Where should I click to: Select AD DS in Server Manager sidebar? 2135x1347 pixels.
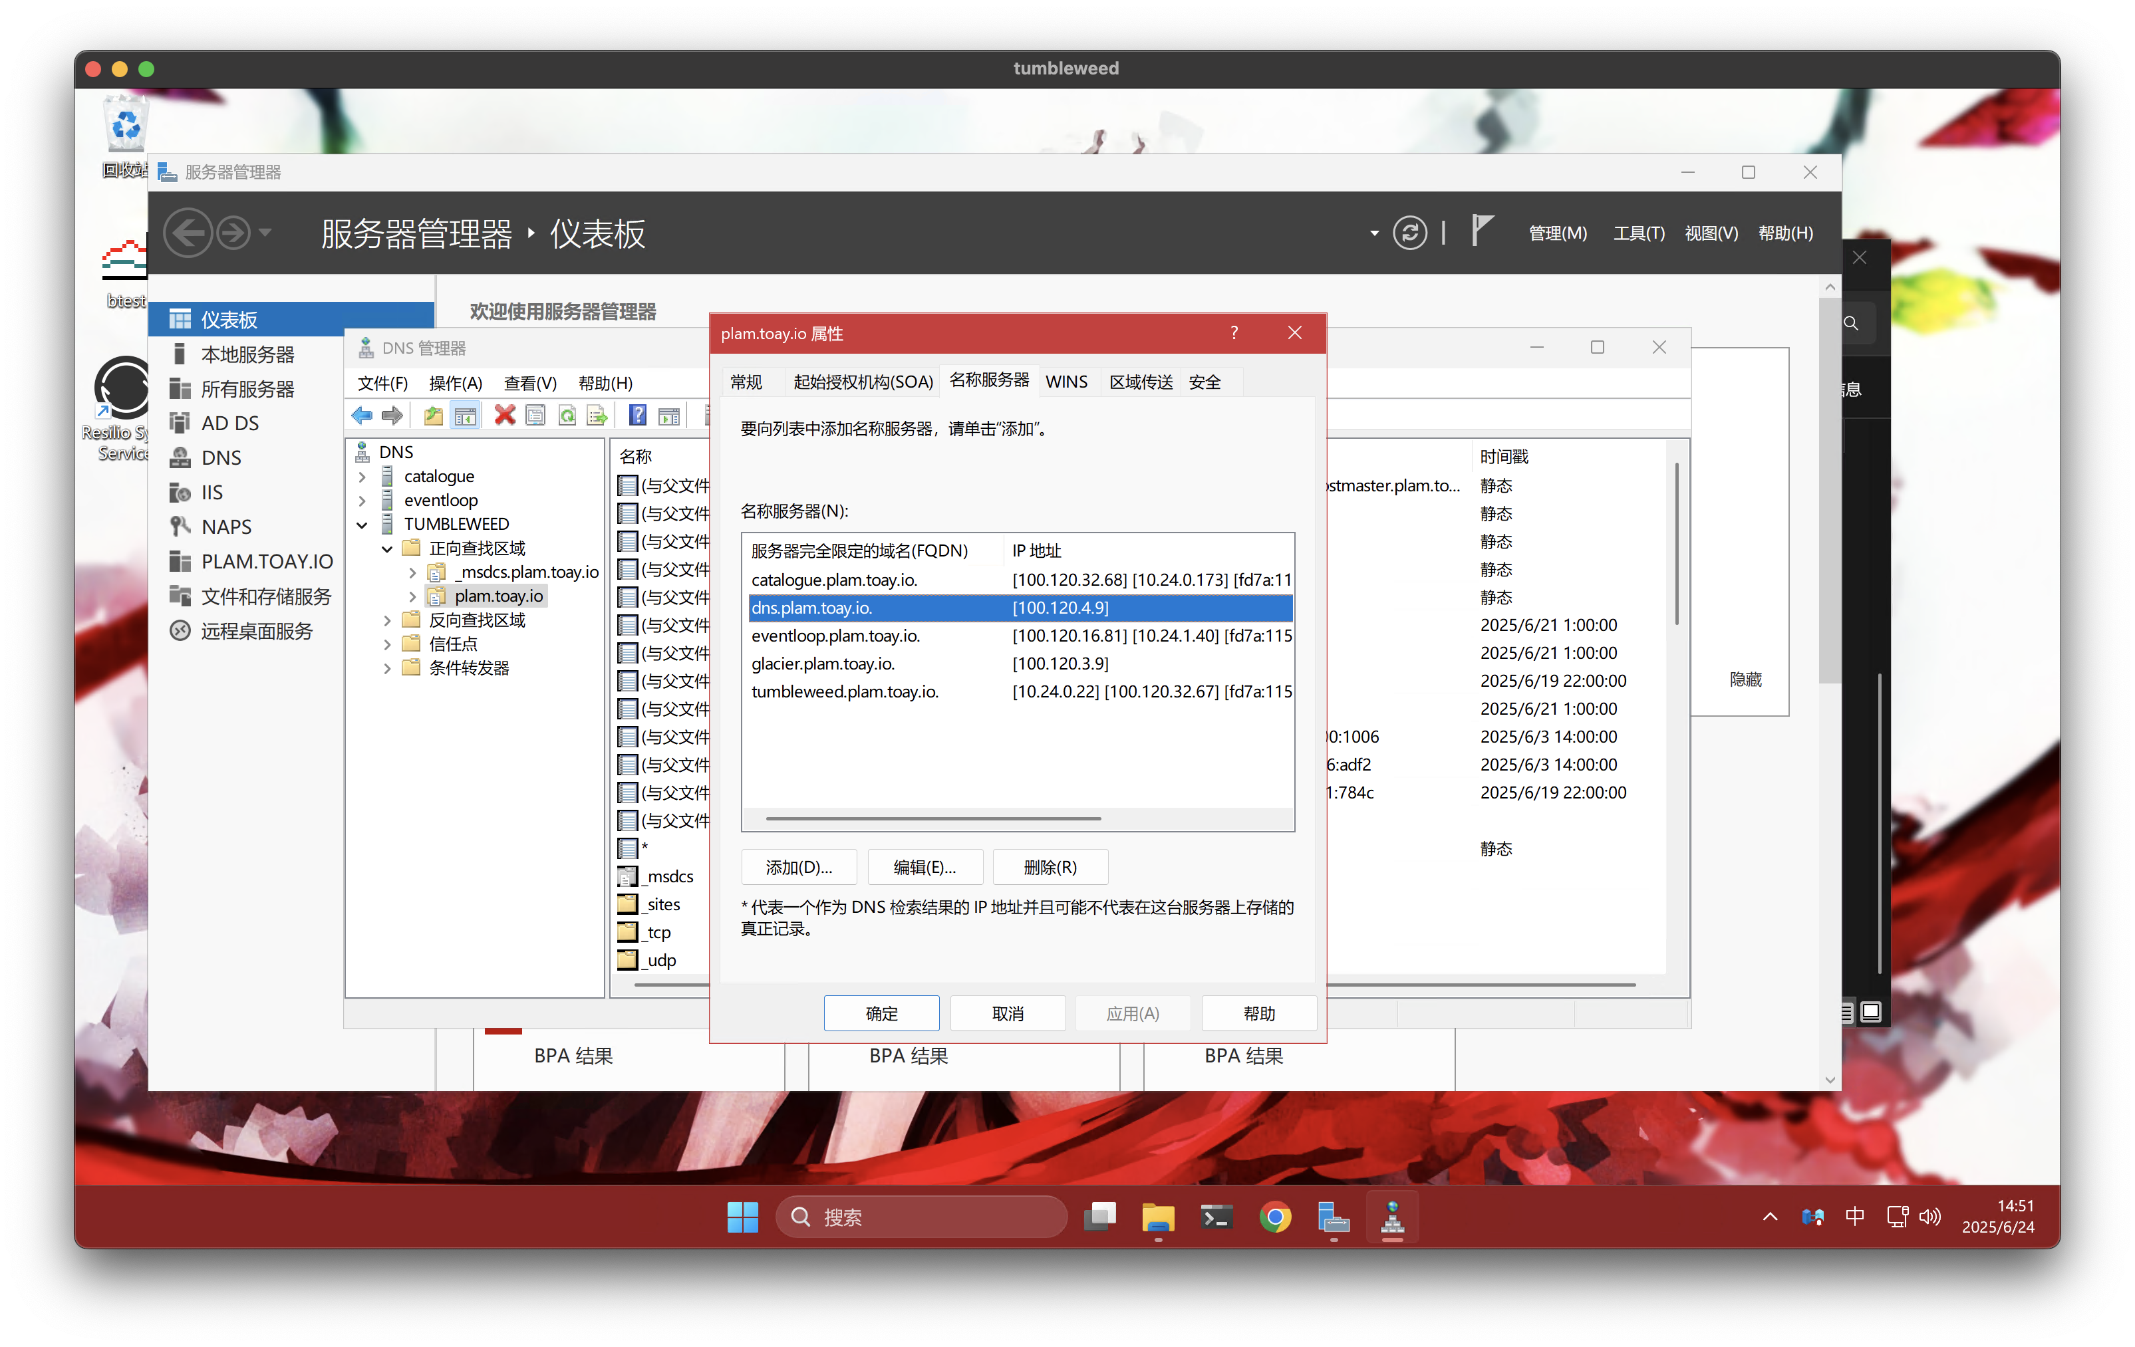click(229, 424)
